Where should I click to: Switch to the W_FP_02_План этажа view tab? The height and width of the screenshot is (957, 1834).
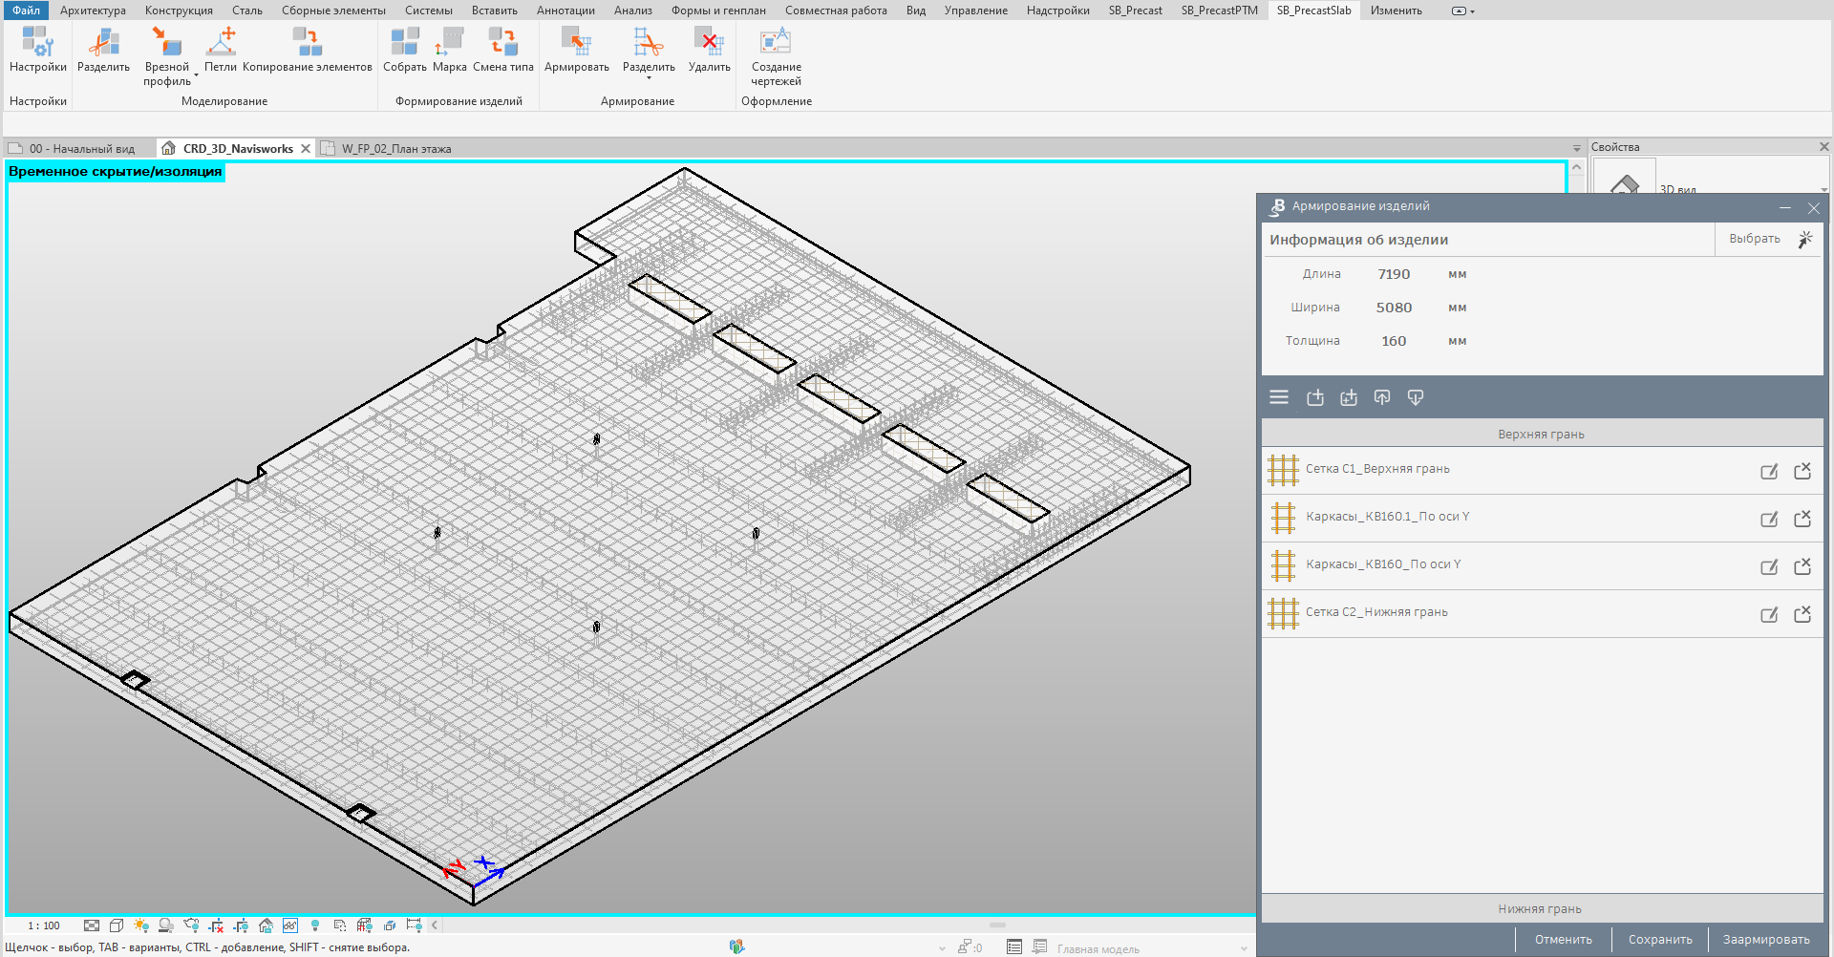[395, 149]
